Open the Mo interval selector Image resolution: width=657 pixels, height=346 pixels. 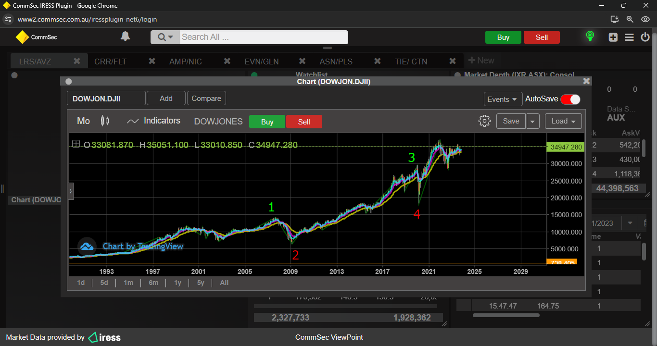pyautogui.click(x=83, y=121)
